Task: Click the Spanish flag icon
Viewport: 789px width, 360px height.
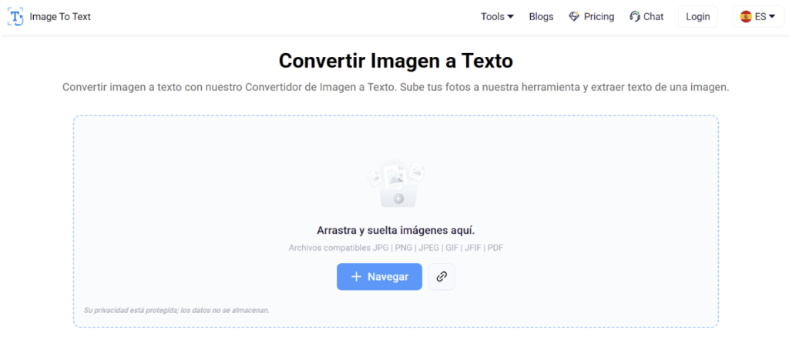Action: [746, 17]
